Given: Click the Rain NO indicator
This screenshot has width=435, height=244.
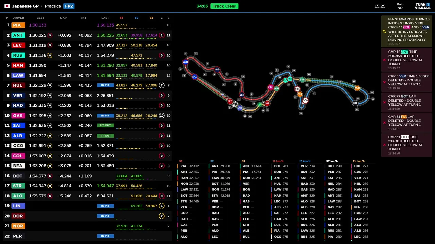Looking at the screenshot, I should [400, 6].
